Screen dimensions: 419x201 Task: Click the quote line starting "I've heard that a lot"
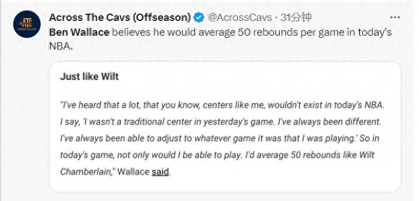(x=222, y=105)
